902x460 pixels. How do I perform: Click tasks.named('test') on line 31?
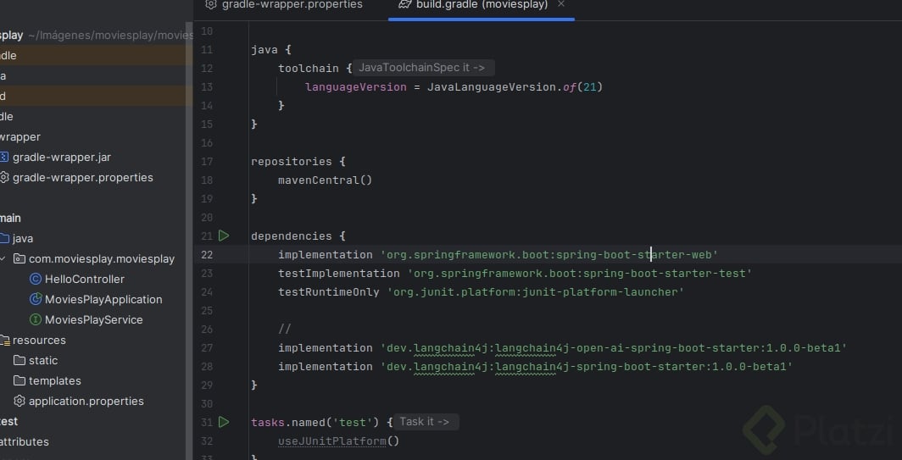click(x=315, y=423)
